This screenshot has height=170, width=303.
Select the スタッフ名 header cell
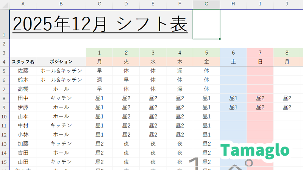tap(23, 62)
